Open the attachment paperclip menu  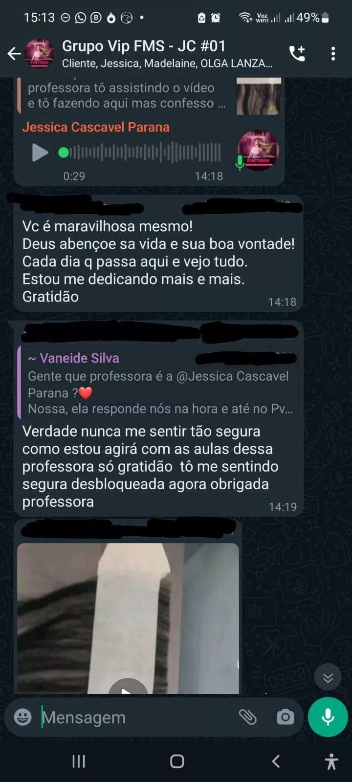tap(247, 717)
